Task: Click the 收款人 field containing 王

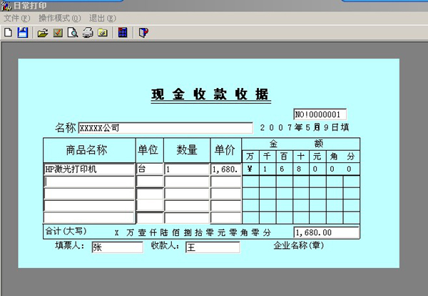Action: [x=212, y=247]
